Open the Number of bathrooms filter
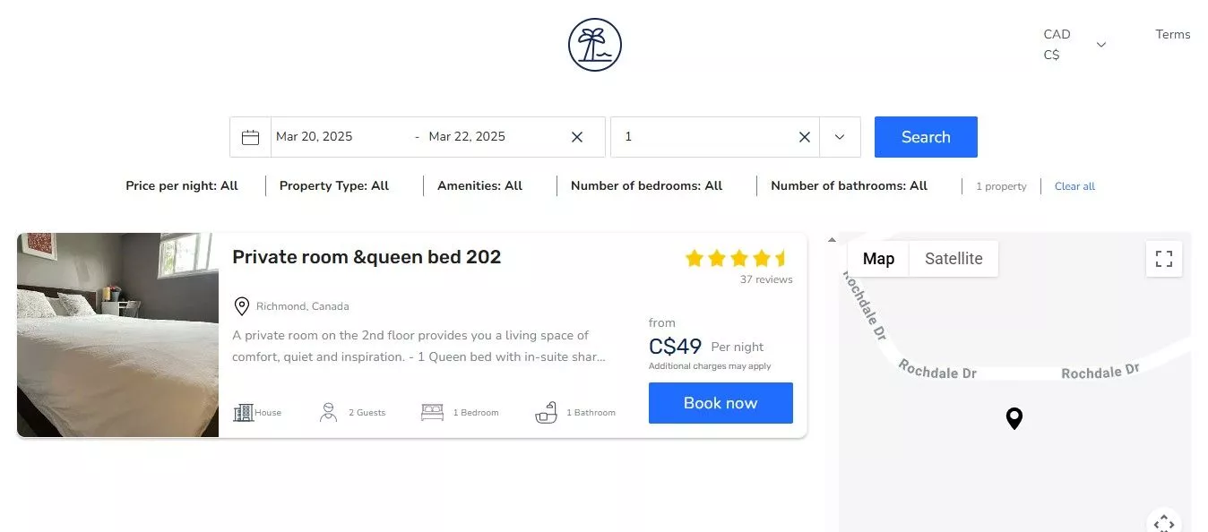 pyautogui.click(x=849, y=186)
